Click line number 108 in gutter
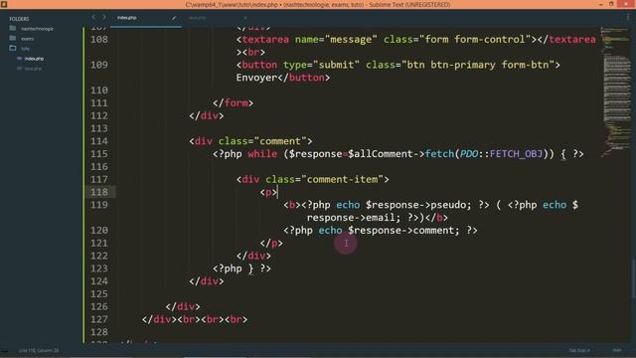Image resolution: width=636 pixels, height=358 pixels. [99, 40]
